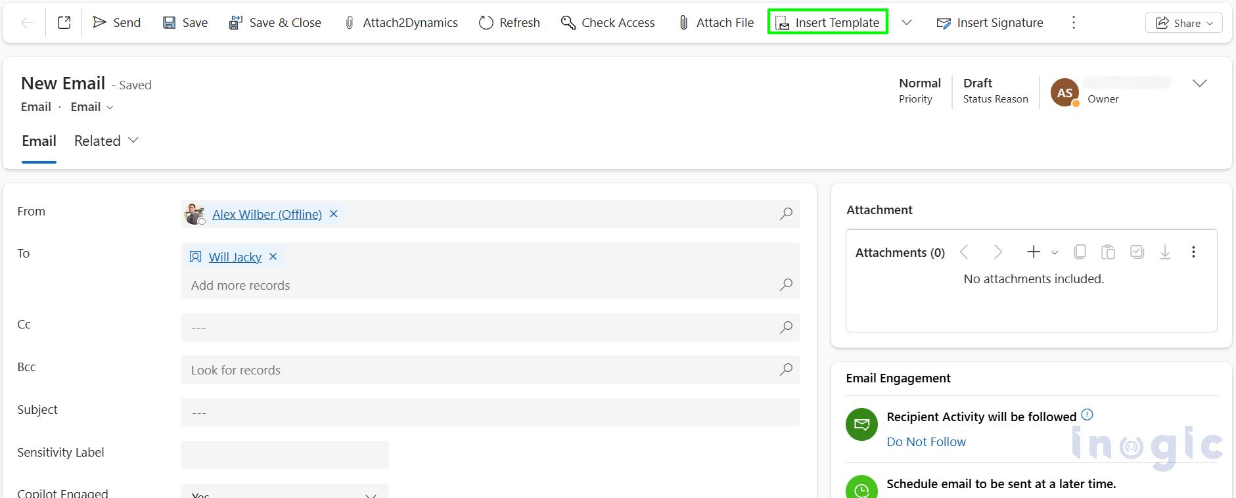Open Will Jacky record link
The image size is (1236, 498).
tap(235, 257)
